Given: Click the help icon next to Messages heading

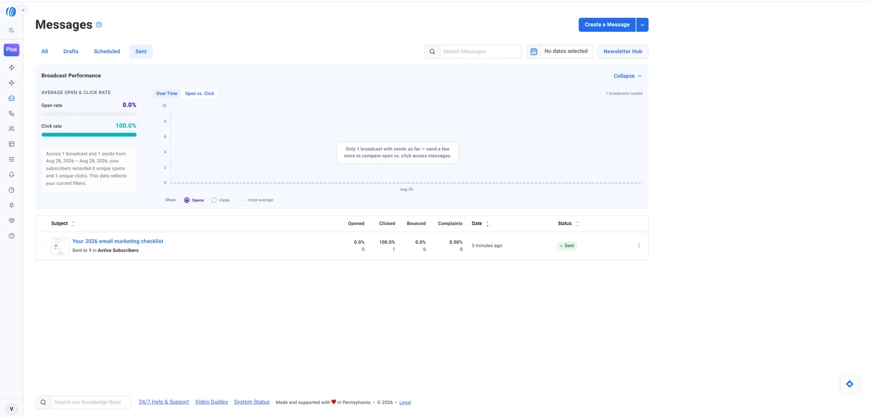Looking at the screenshot, I should (x=99, y=24).
